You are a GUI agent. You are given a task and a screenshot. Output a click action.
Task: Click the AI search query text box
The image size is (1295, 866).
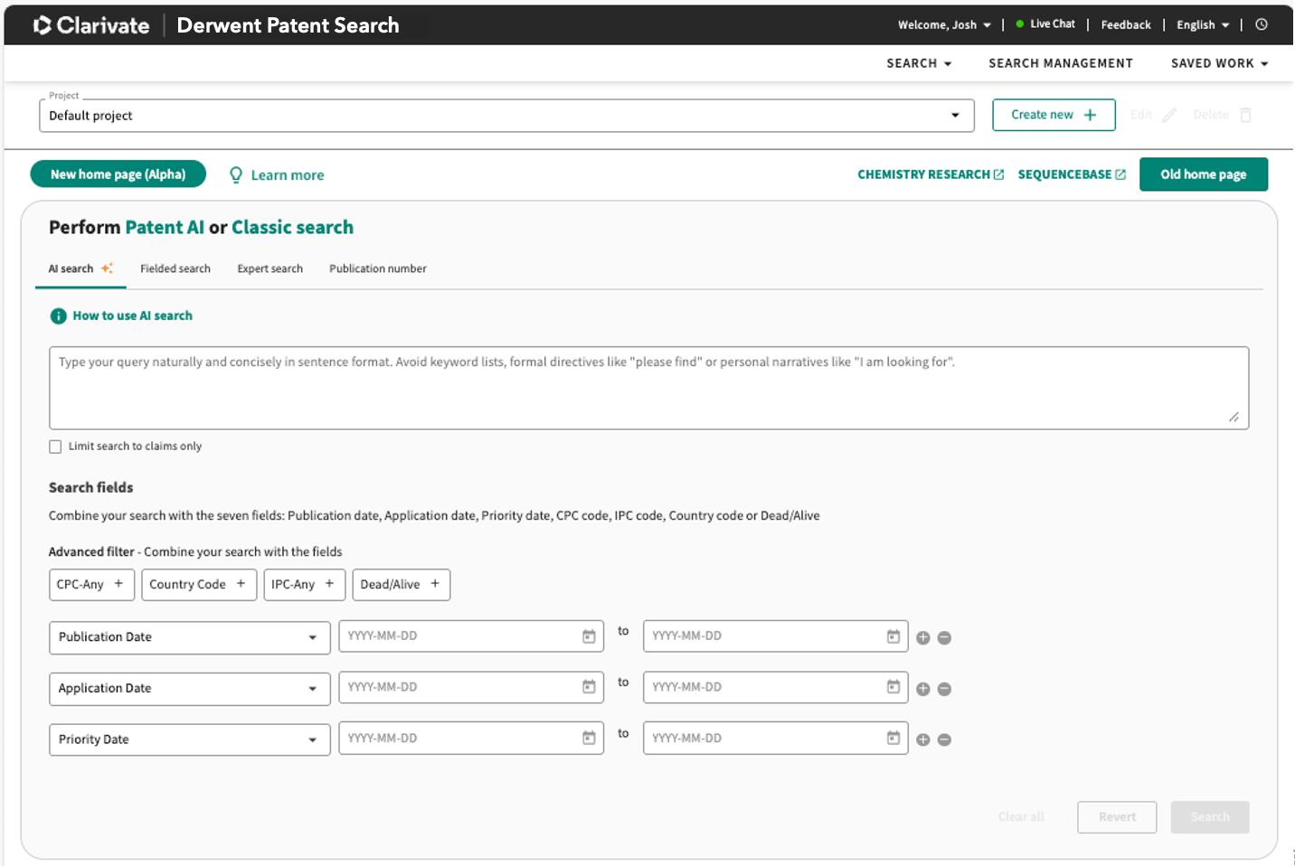coord(647,388)
